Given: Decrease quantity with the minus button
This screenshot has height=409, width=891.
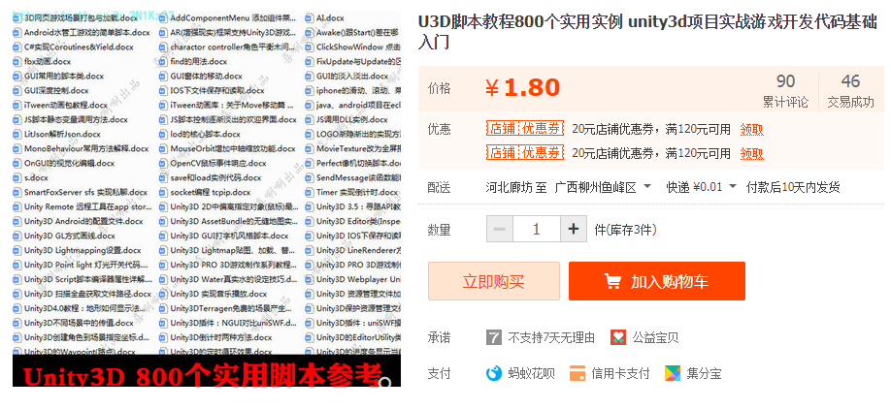Looking at the screenshot, I should 500,229.
